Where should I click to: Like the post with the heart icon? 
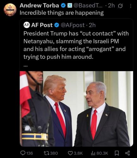pos(70,153)
